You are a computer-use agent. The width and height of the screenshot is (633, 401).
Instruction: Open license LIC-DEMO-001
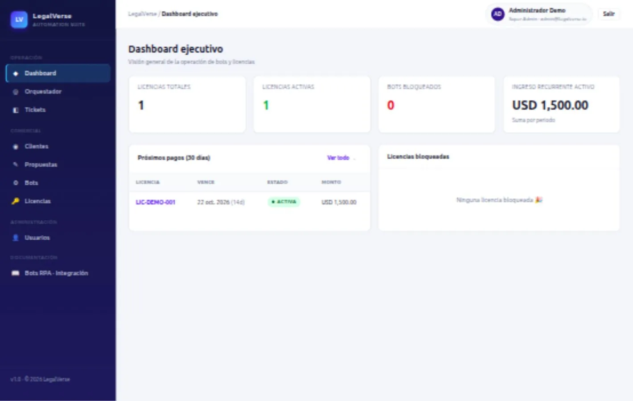(156, 202)
